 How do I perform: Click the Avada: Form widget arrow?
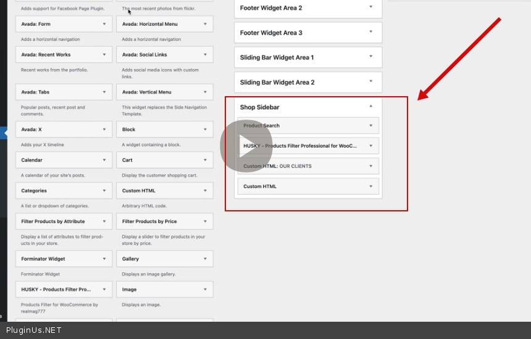coord(104,24)
